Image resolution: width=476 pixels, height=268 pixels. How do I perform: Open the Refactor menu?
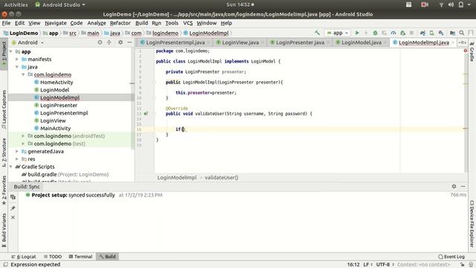coord(120,23)
